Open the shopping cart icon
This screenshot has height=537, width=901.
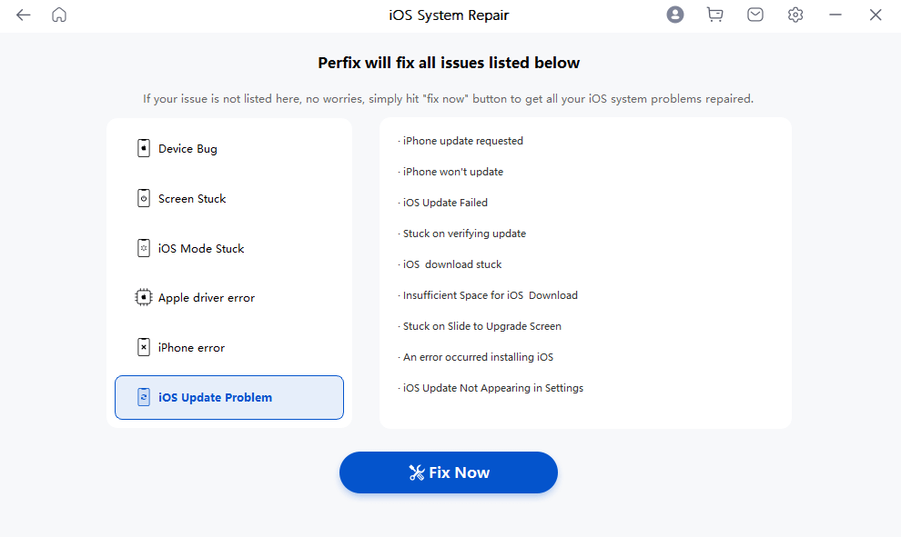714,15
